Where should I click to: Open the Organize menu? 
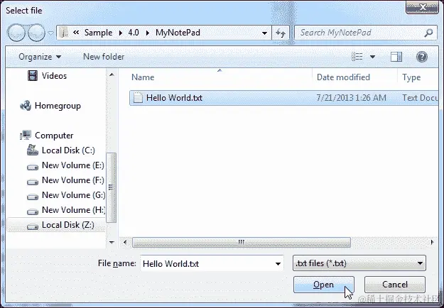point(40,57)
